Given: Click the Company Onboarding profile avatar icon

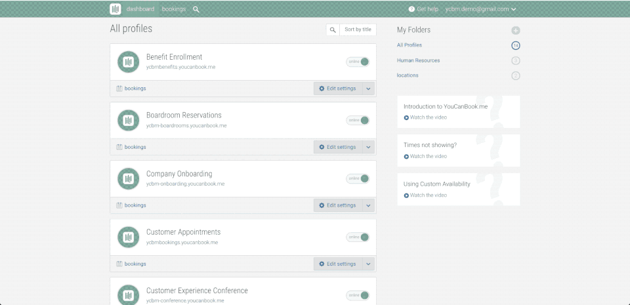Looking at the screenshot, I should 128,178.
